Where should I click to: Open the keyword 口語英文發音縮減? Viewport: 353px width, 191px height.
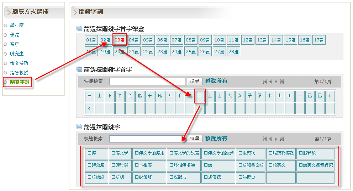click(x=315, y=165)
